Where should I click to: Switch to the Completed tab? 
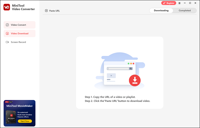click(x=185, y=11)
